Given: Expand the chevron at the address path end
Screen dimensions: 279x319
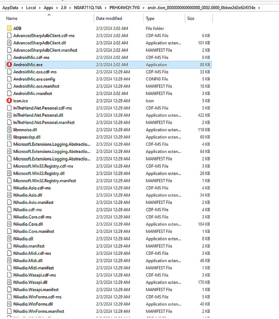Looking at the screenshot, I should [259, 8].
